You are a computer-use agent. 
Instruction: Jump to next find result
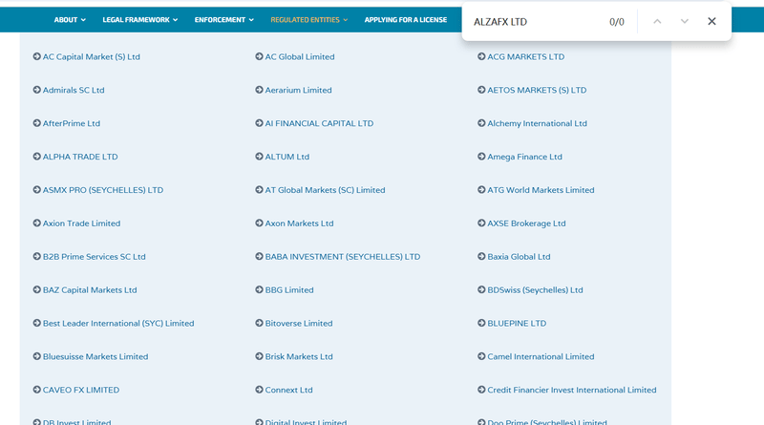pos(685,21)
